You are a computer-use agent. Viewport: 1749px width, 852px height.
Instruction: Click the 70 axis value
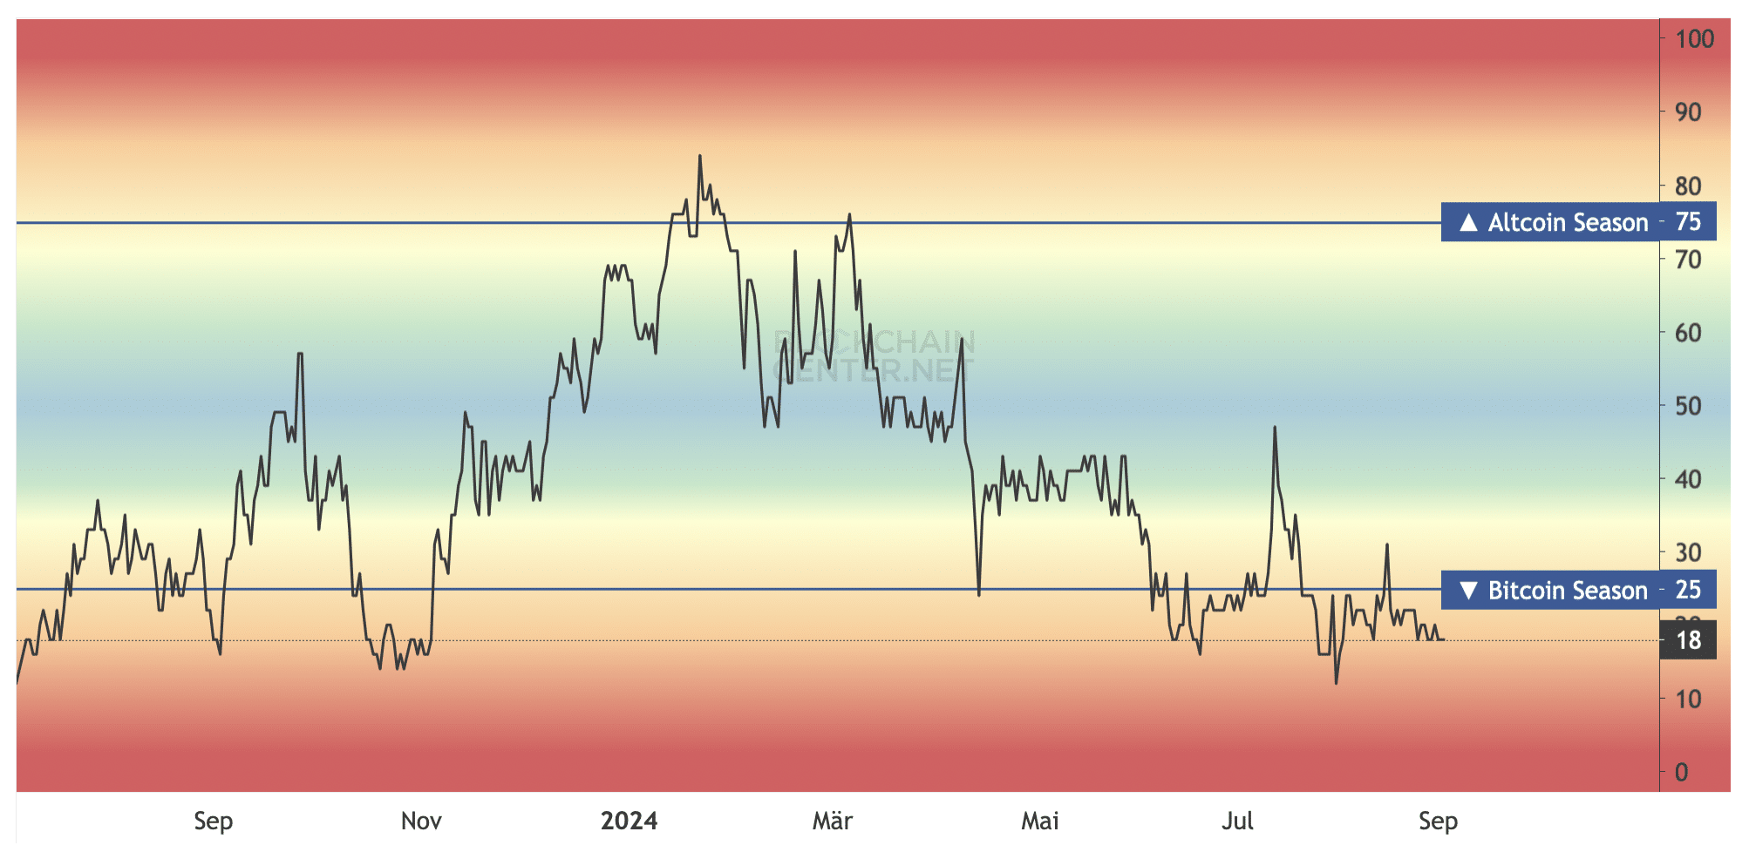(x=1688, y=259)
